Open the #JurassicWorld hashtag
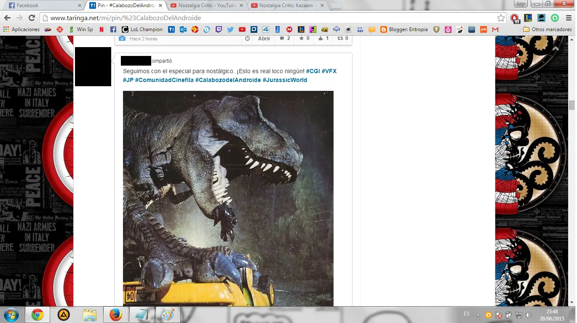 point(285,80)
